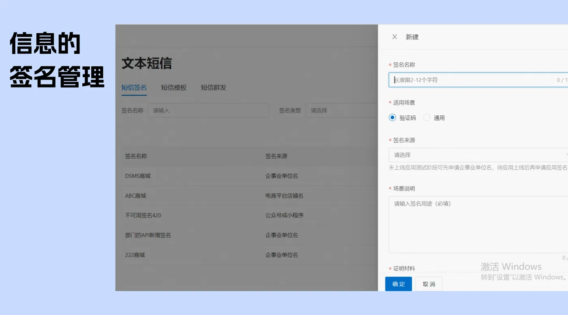Click the 新建 panel title
Viewport: 568px width, 315px height.
pyautogui.click(x=412, y=37)
